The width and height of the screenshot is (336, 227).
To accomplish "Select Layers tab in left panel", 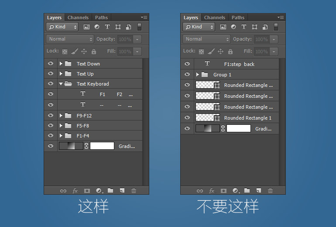I will [54, 17].
